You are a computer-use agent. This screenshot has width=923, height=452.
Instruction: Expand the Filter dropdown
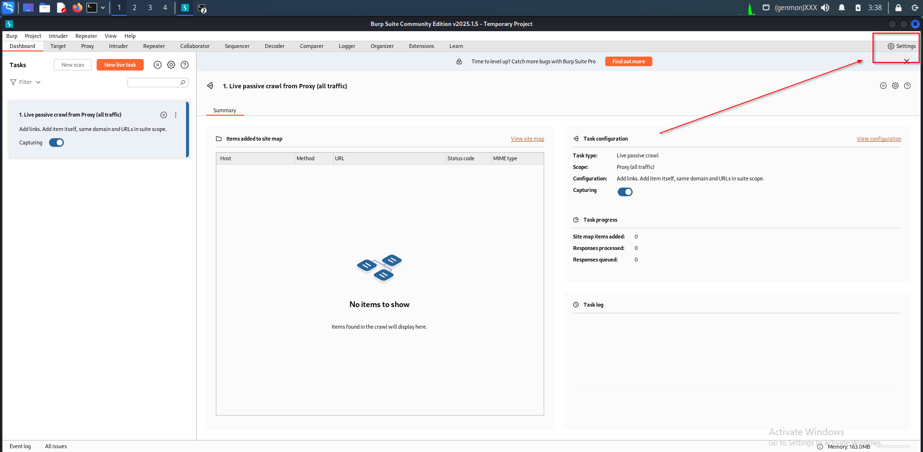click(25, 83)
